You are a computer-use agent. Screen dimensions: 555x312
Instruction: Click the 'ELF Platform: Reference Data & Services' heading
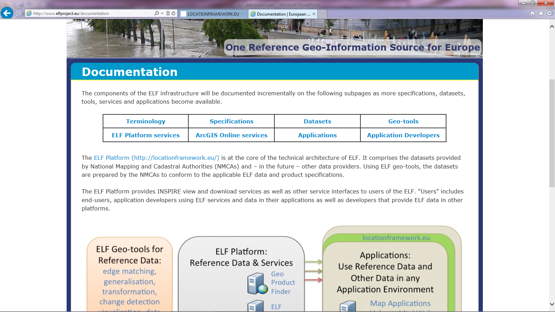tap(241, 257)
